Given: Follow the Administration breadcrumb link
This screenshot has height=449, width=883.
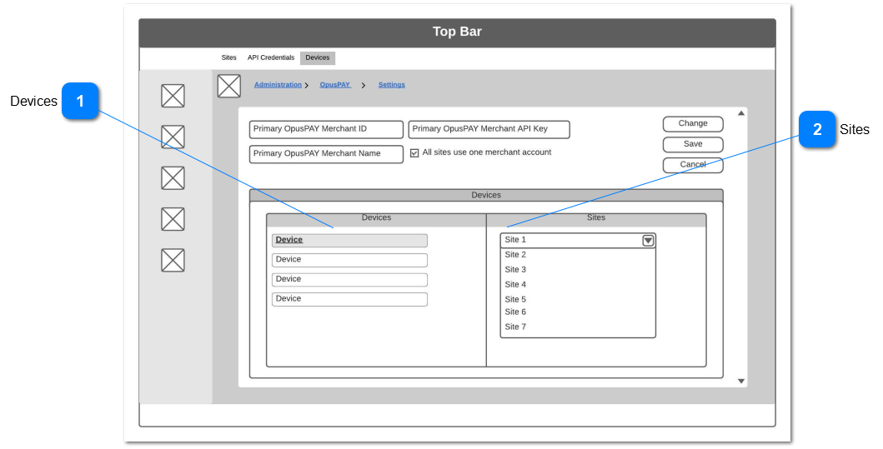Looking at the screenshot, I should (x=278, y=85).
